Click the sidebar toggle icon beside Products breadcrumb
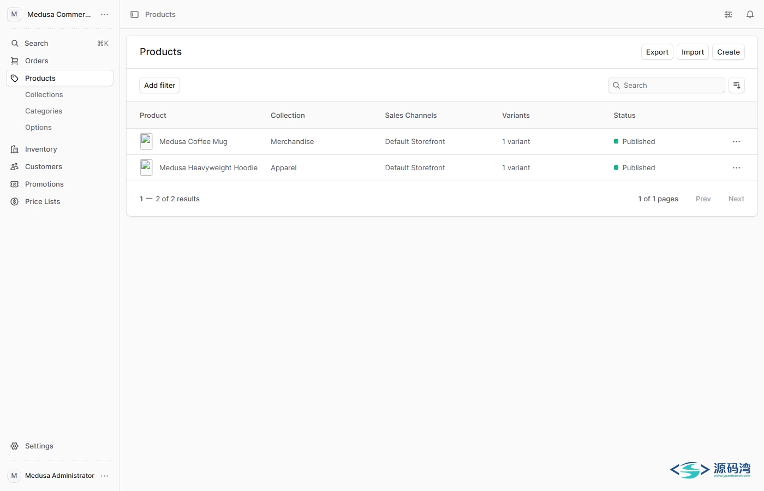Image resolution: width=764 pixels, height=491 pixels. pyautogui.click(x=134, y=15)
